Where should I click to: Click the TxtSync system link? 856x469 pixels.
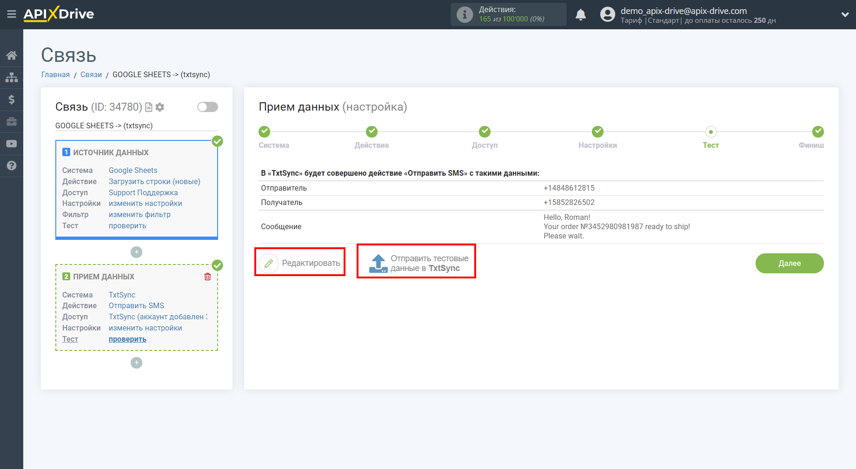click(x=122, y=295)
